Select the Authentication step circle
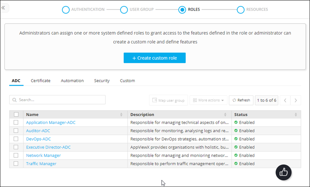 click(66, 10)
